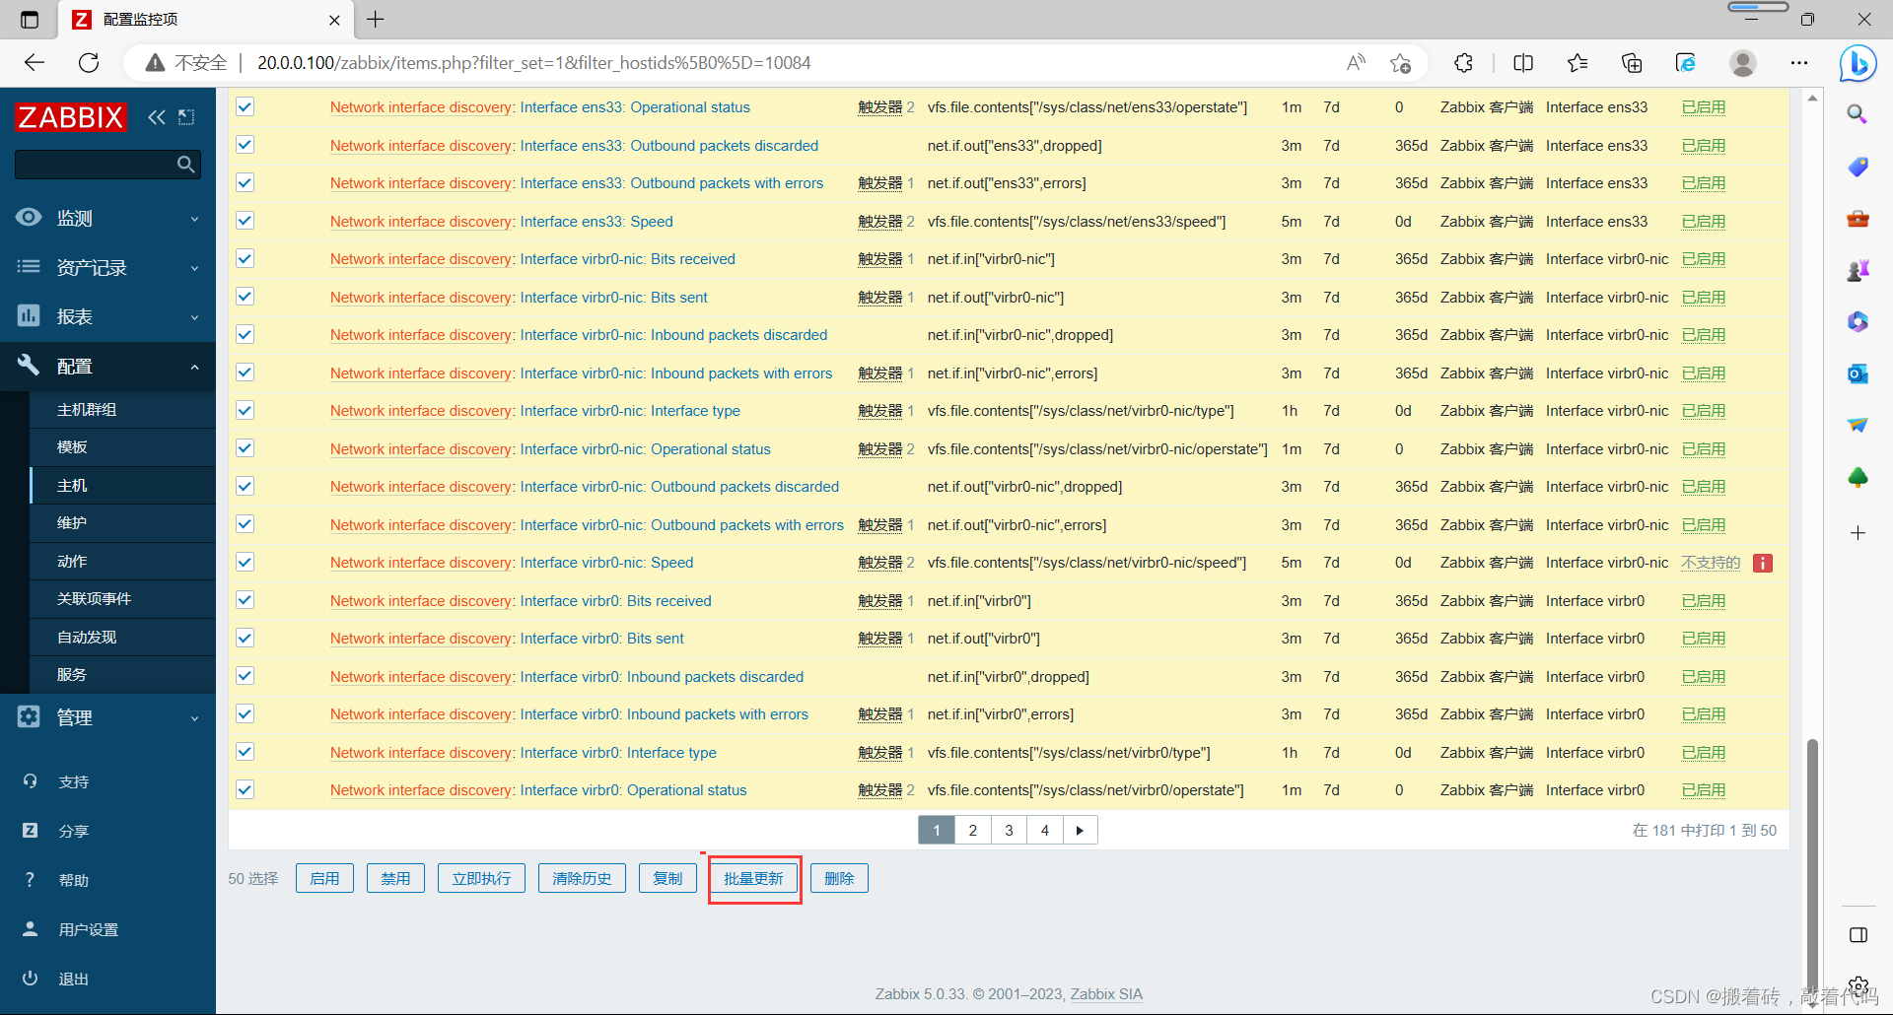Click the Edge sidebar search icon
Viewport: 1893px width, 1015px height.
point(1858,114)
